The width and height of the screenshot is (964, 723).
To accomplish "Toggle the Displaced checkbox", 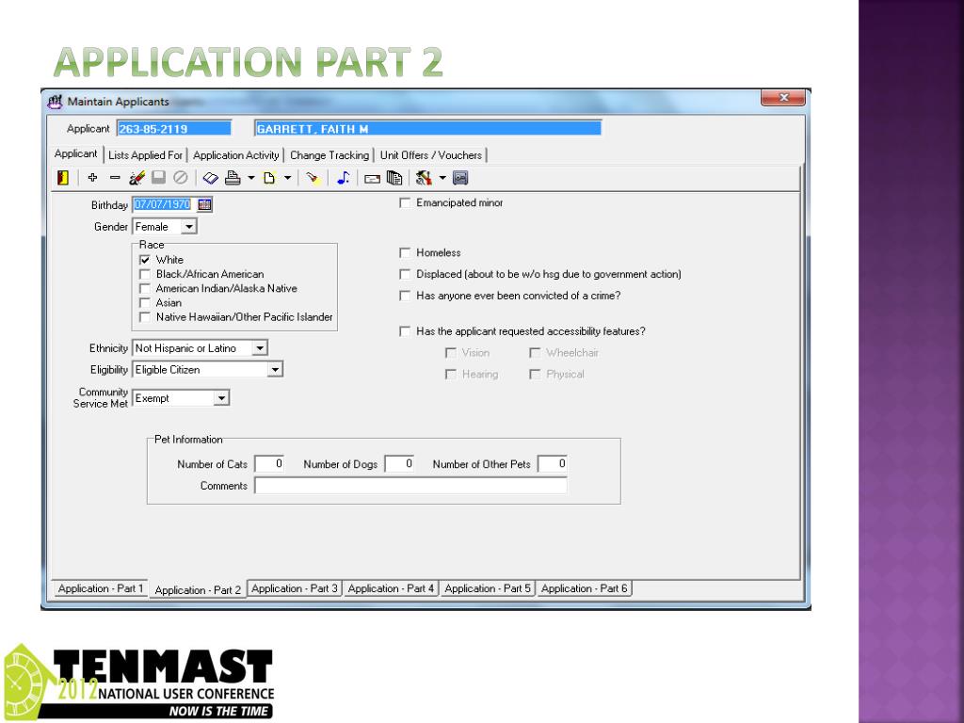I will [405, 274].
